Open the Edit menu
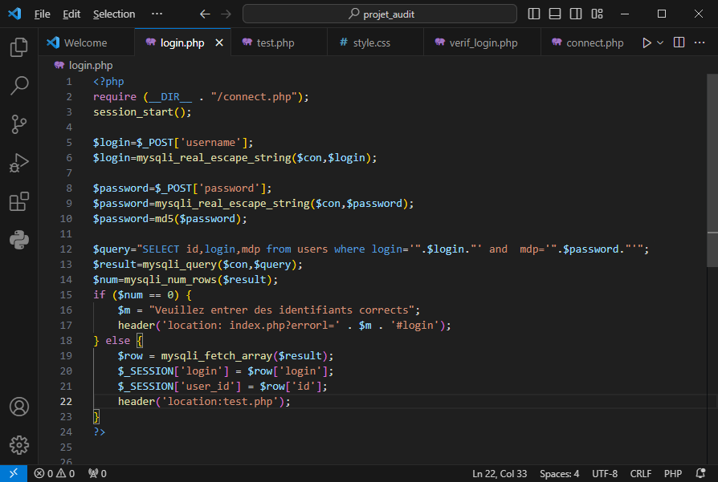 click(x=71, y=14)
